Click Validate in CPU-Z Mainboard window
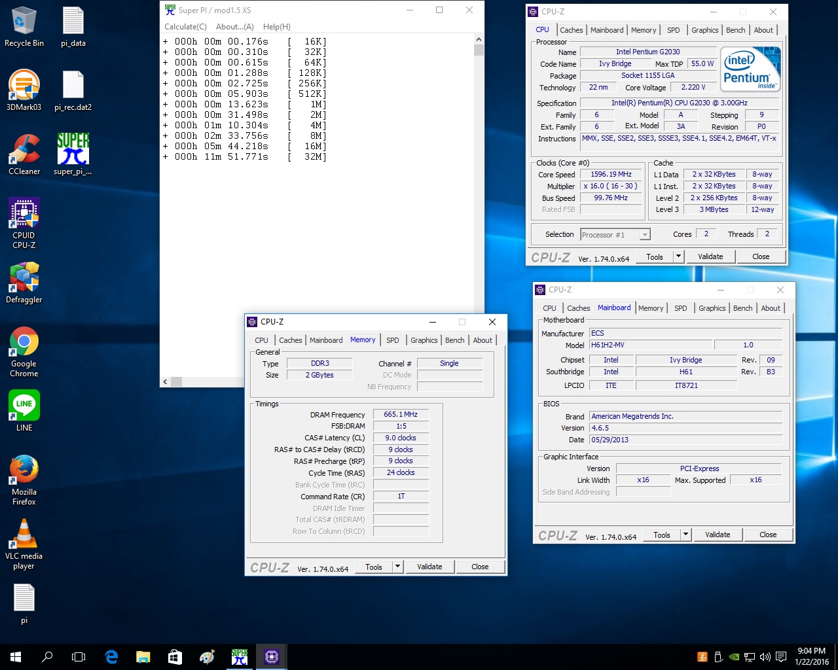838x670 pixels. (x=718, y=535)
